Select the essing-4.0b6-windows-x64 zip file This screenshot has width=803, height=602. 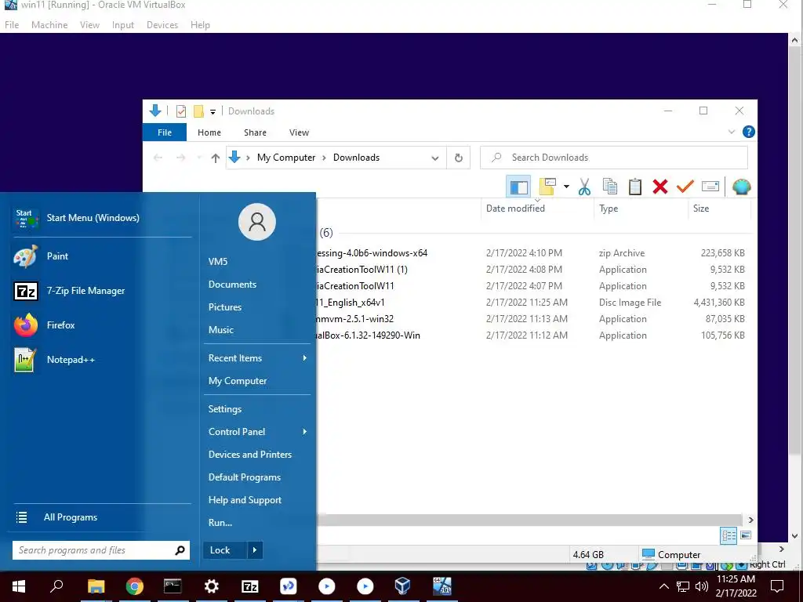532,253
